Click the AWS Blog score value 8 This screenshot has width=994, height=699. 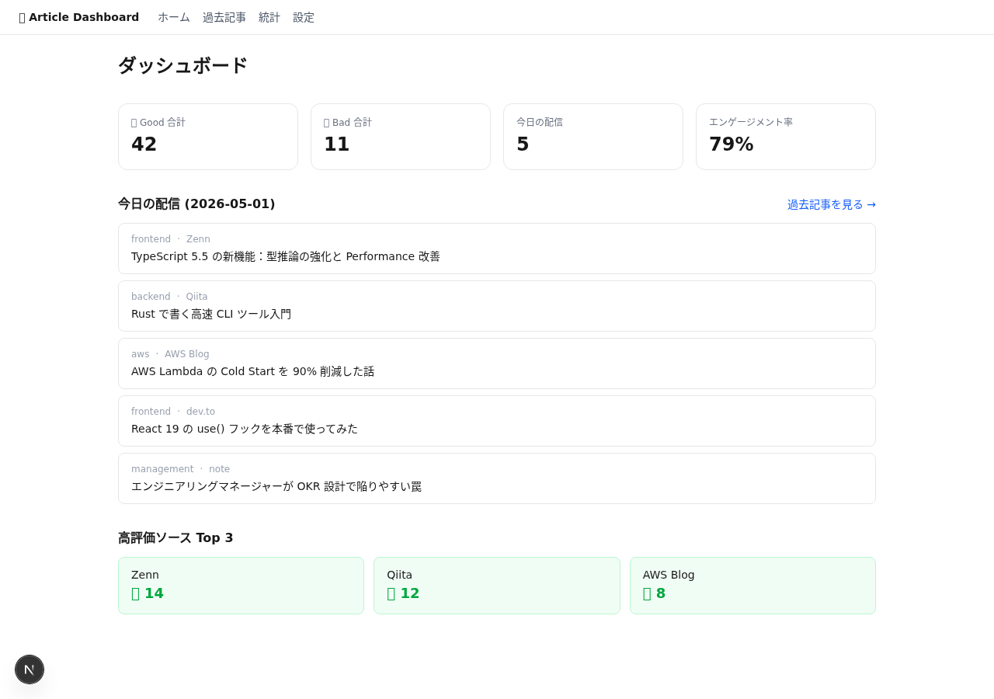click(655, 593)
